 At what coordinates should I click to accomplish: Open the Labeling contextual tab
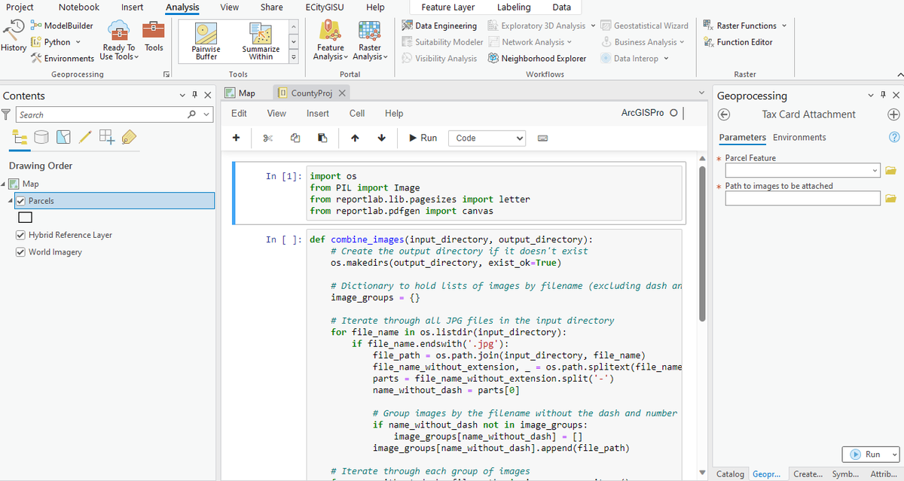pos(513,8)
